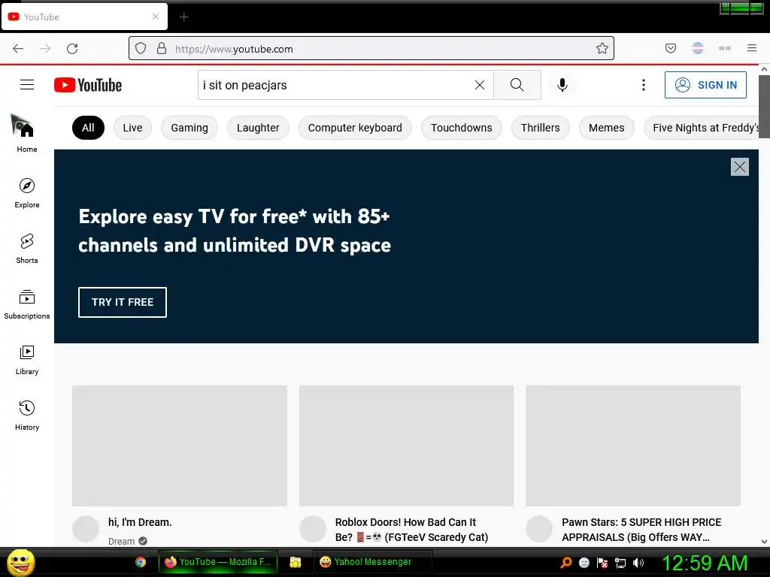This screenshot has height=577, width=770.
Task: Click the address bar URL
Action: pyautogui.click(x=234, y=49)
